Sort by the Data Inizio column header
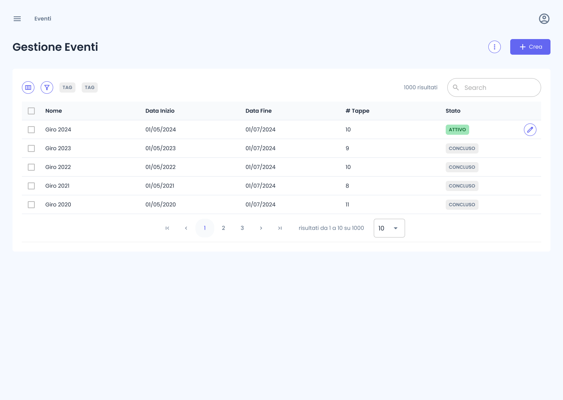 point(160,111)
